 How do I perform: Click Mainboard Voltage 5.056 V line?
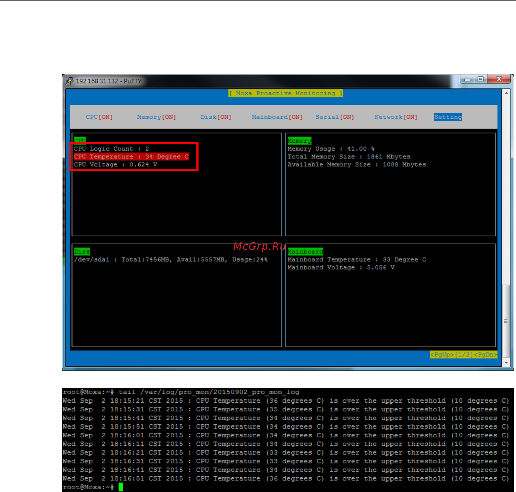click(341, 267)
